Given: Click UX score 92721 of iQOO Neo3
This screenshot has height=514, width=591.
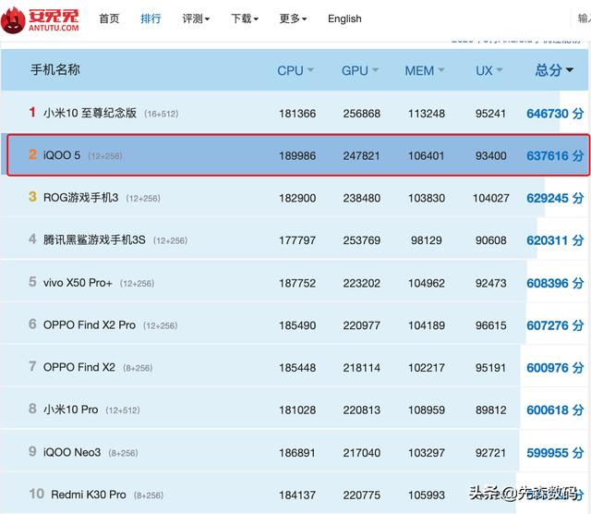Looking at the screenshot, I should pos(490,453).
